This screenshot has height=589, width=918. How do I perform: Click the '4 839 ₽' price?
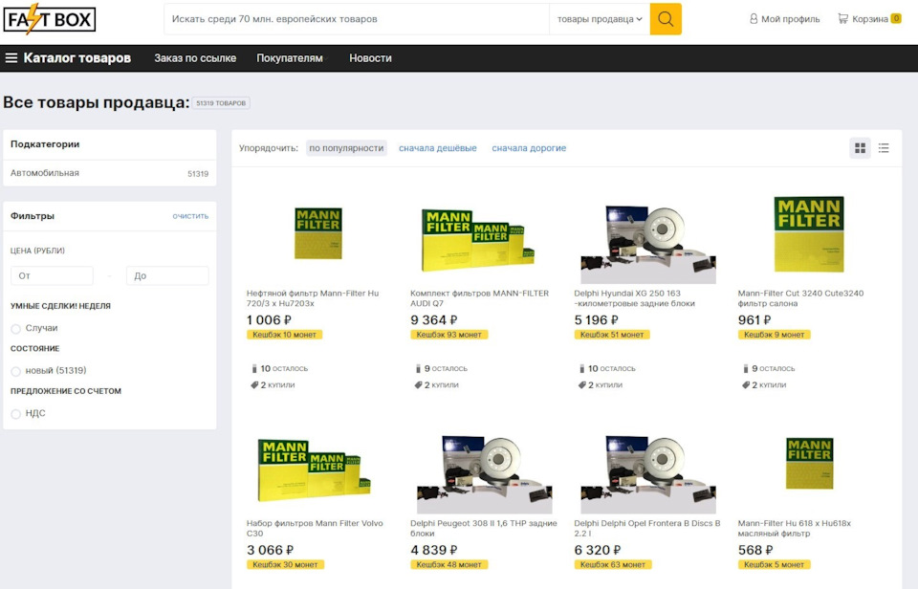pos(434,551)
